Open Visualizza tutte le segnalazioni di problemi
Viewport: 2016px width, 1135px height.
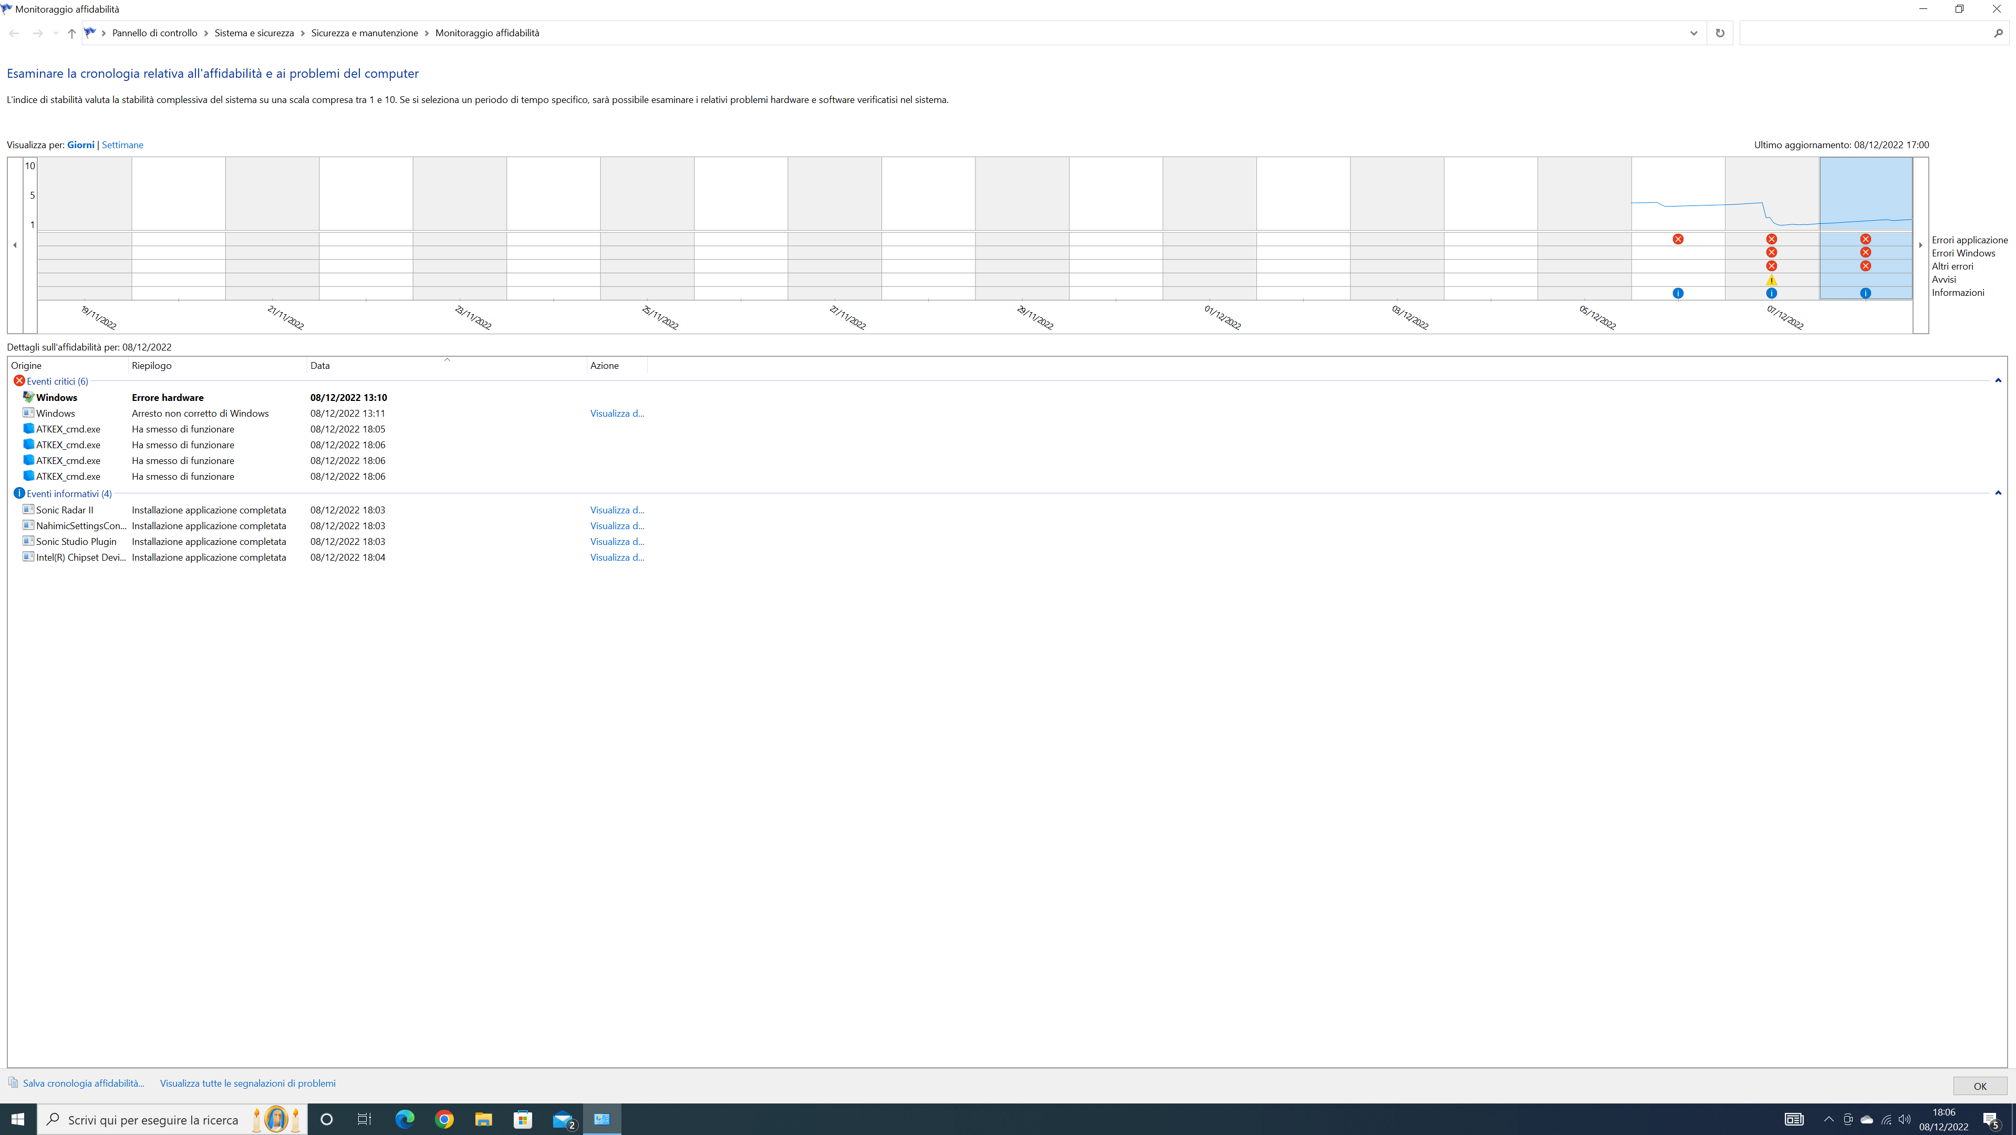(247, 1084)
